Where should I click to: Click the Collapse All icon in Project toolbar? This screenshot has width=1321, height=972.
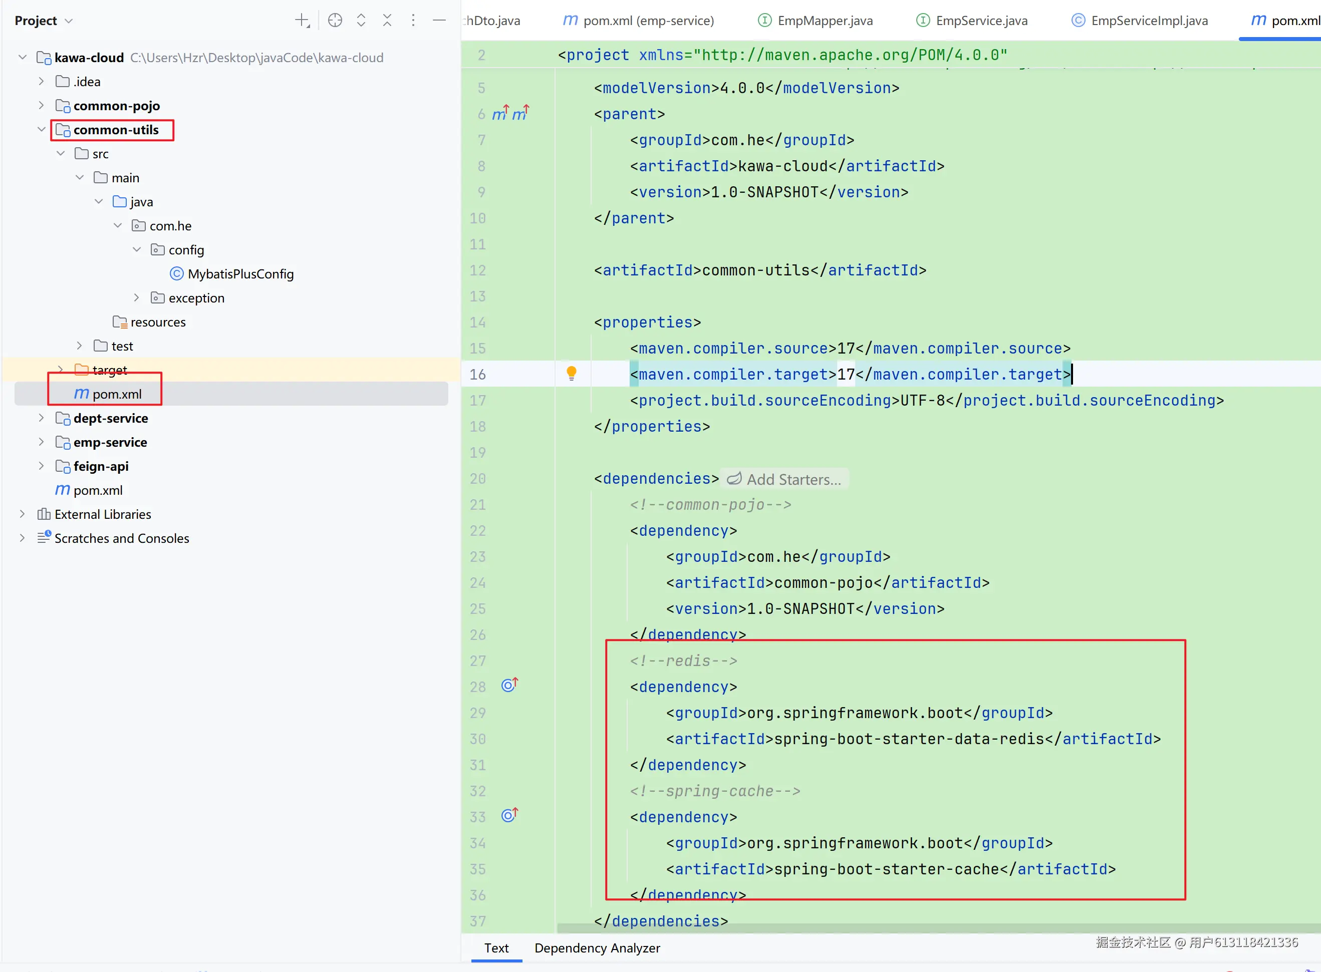(387, 21)
